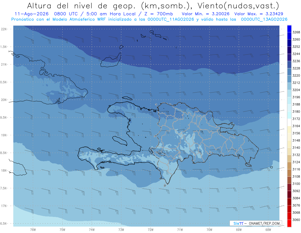This screenshot has height=233, width=301.
Task: Click the 3092 legend value
Action: pos(296,191)
